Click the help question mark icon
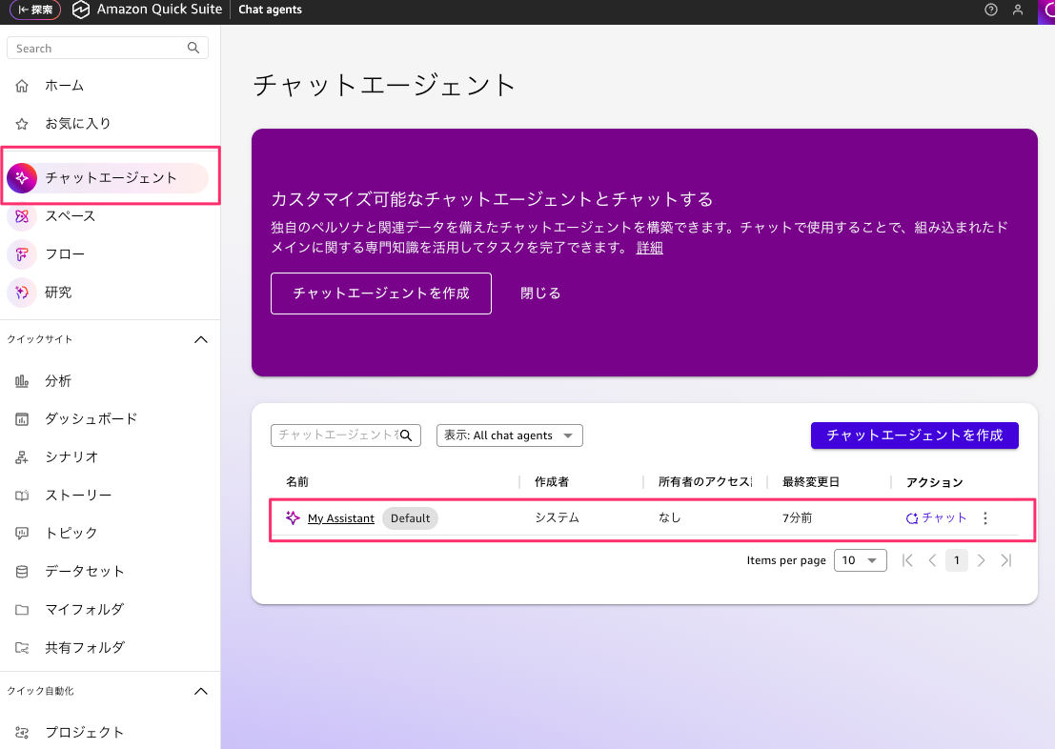 [991, 10]
